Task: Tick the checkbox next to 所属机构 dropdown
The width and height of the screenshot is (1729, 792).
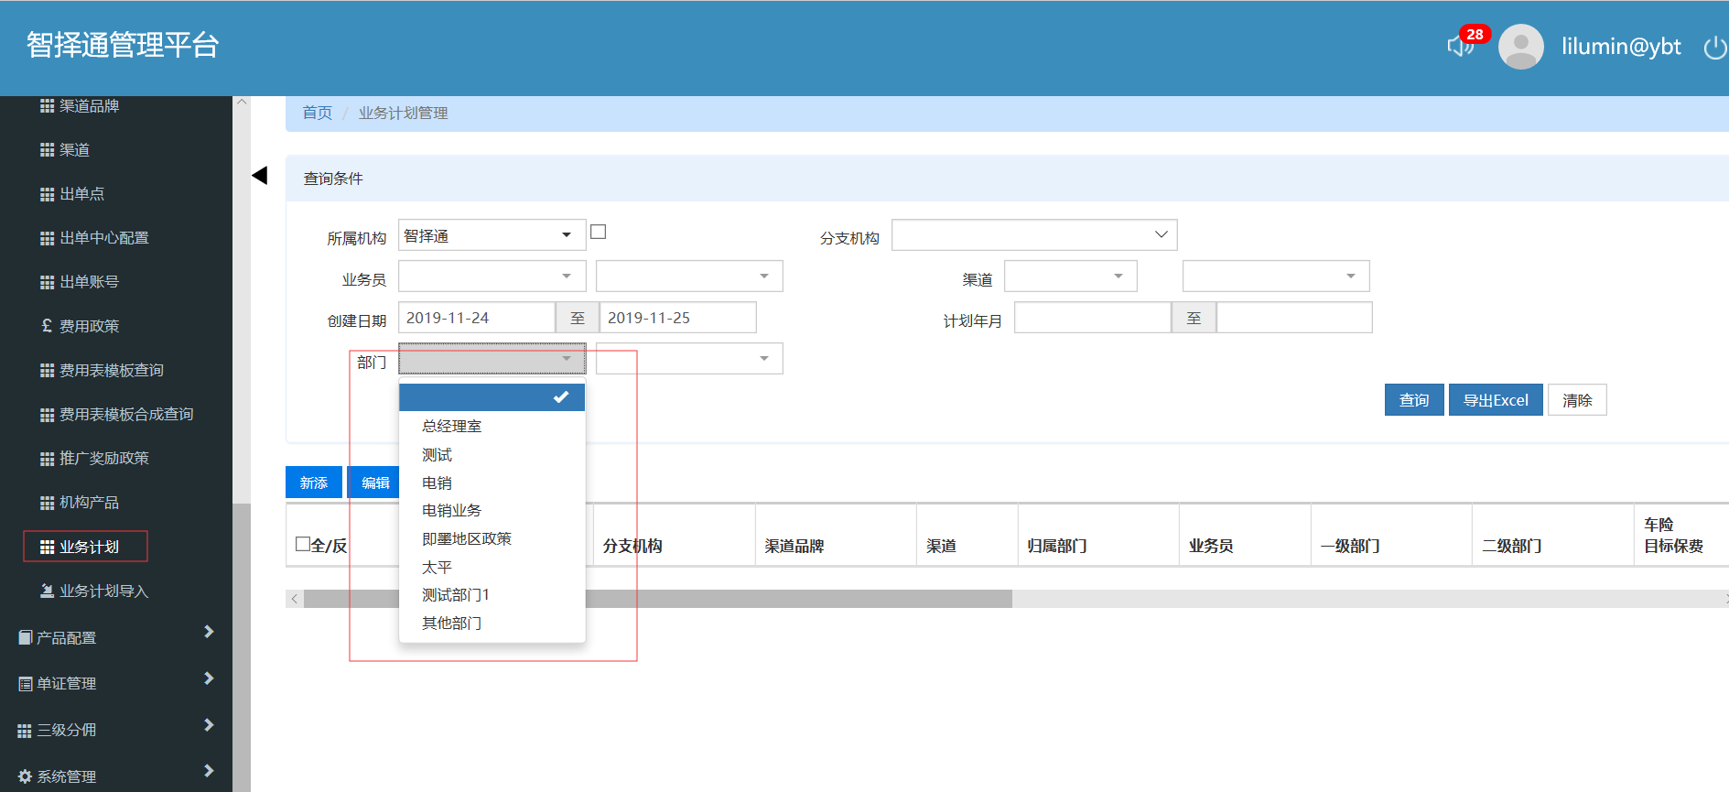Action: [599, 232]
